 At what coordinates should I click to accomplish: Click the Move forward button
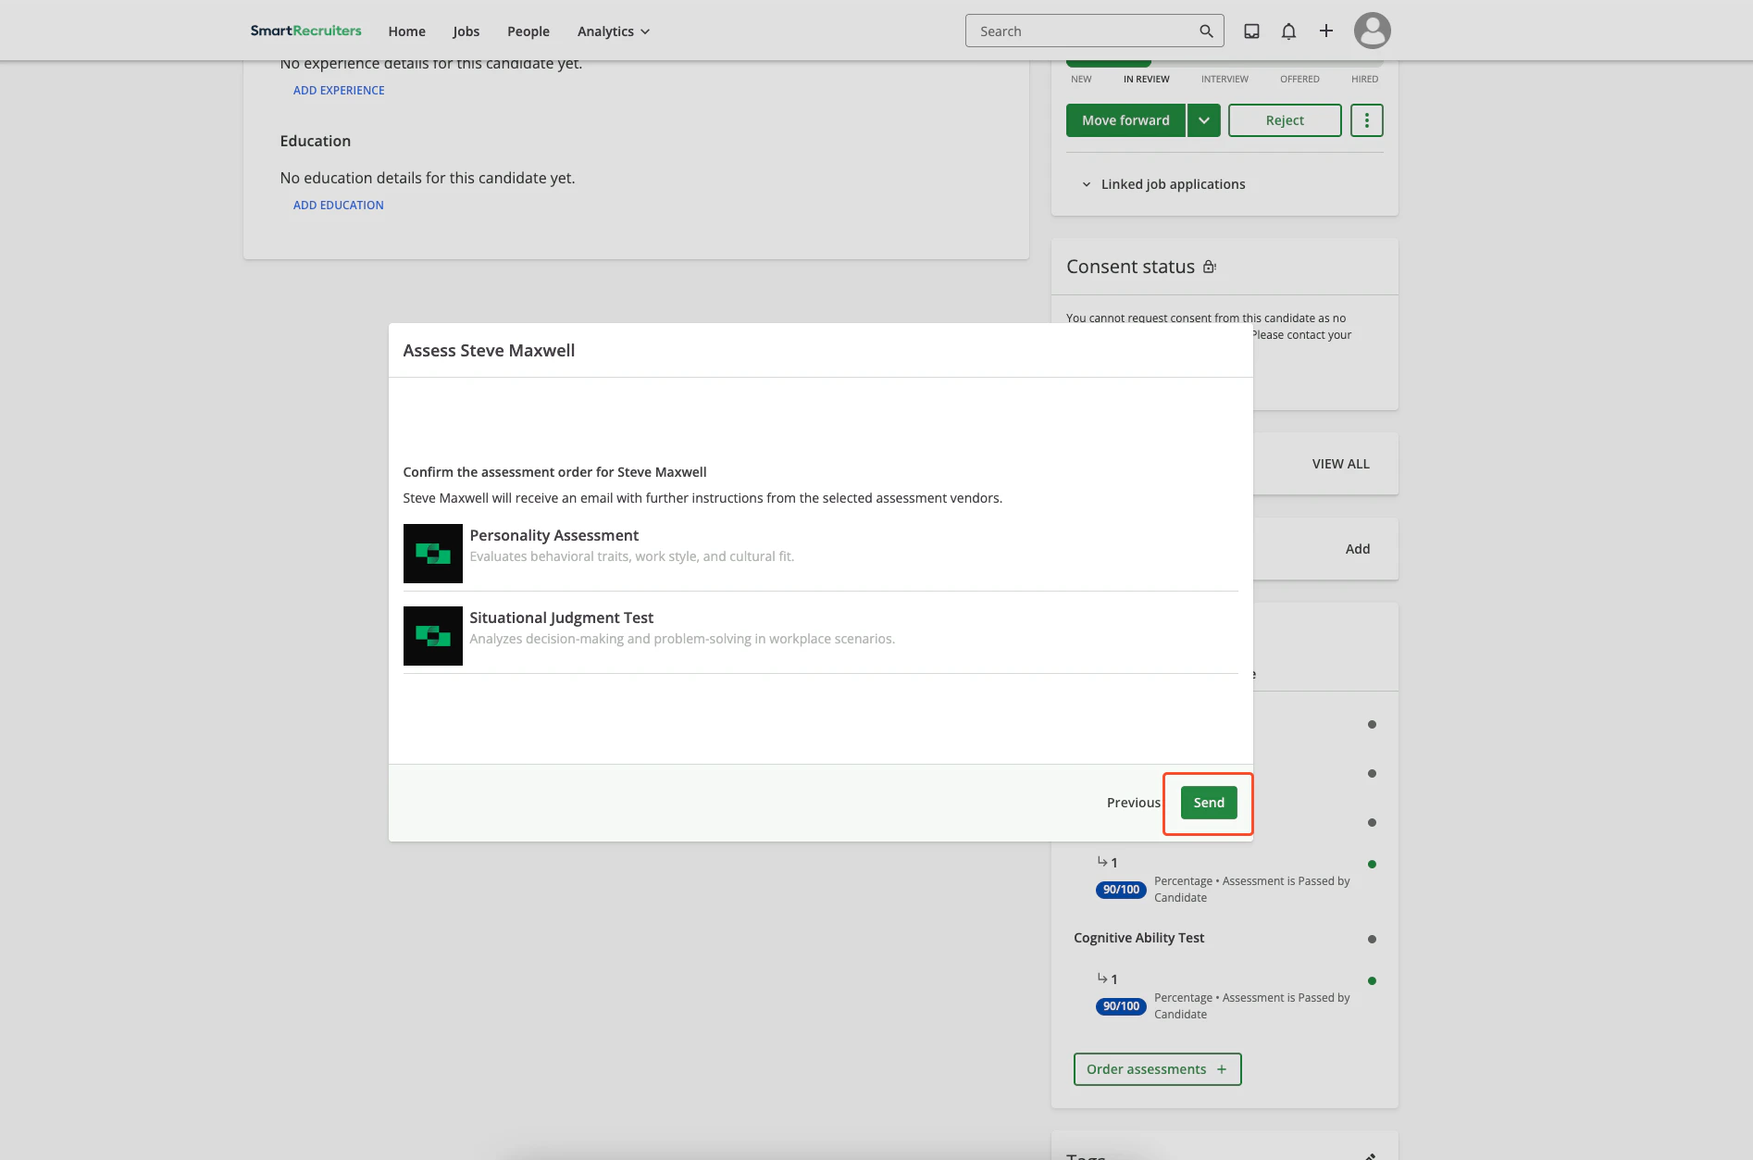point(1125,120)
